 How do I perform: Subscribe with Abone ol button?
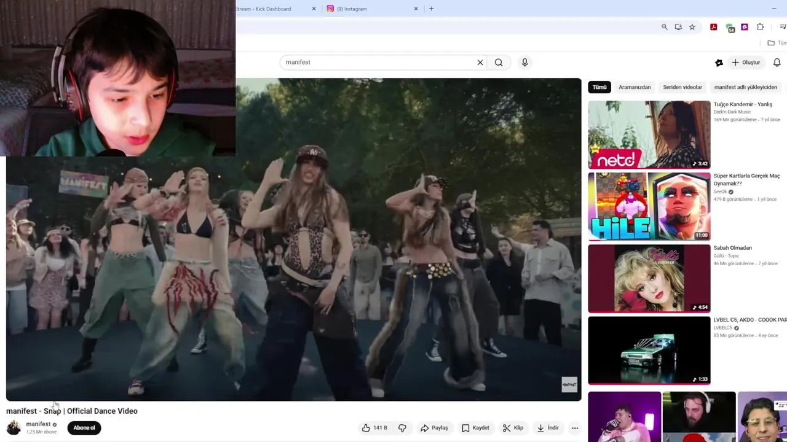[x=84, y=428]
